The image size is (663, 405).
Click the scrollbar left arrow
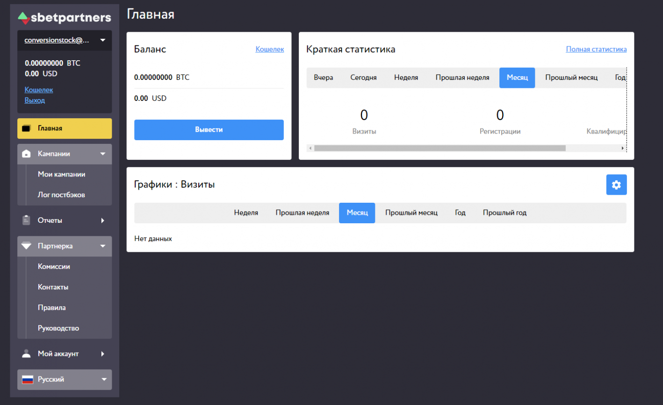click(310, 148)
